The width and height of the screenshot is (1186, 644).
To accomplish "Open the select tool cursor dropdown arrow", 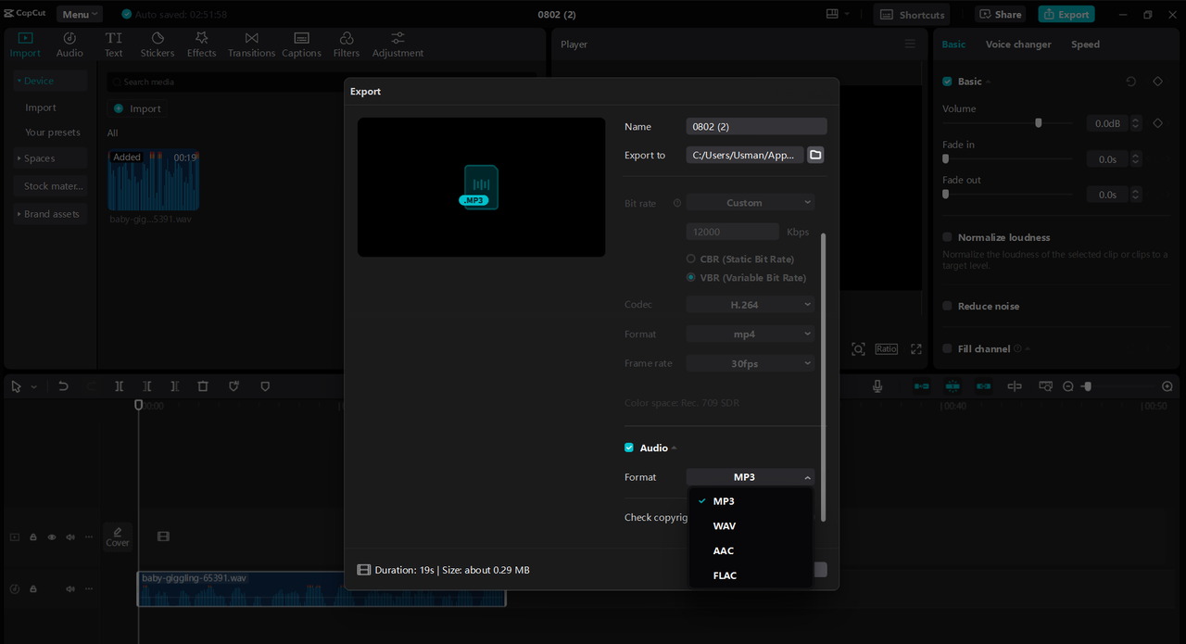I will pyautogui.click(x=34, y=387).
